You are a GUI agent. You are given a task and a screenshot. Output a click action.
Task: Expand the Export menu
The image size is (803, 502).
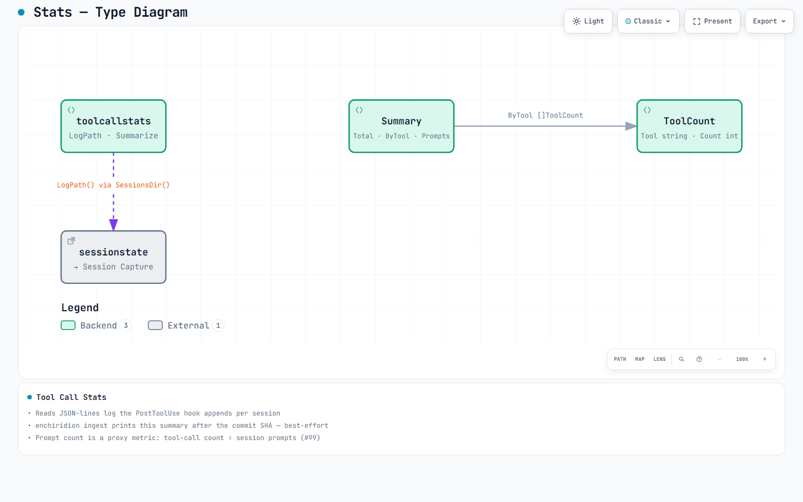(x=770, y=21)
